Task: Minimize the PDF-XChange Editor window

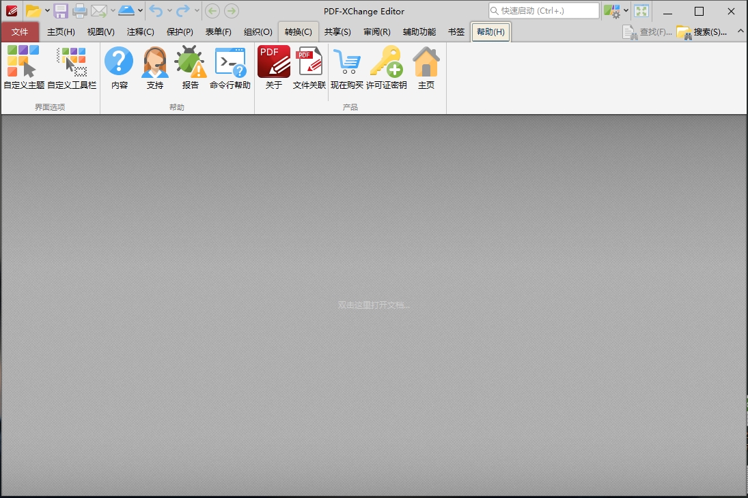Action: (668, 11)
